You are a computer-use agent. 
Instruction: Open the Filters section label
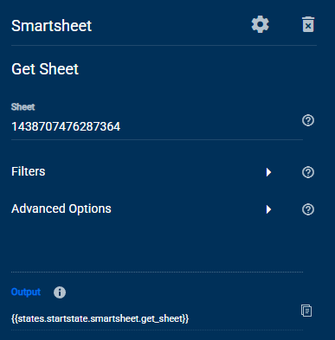(29, 171)
